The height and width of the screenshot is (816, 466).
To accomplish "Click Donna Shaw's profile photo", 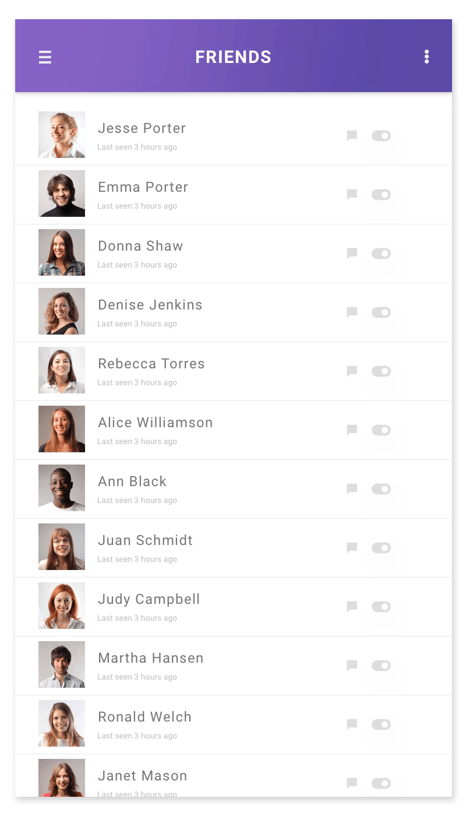I will pyautogui.click(x=62, y=252).
